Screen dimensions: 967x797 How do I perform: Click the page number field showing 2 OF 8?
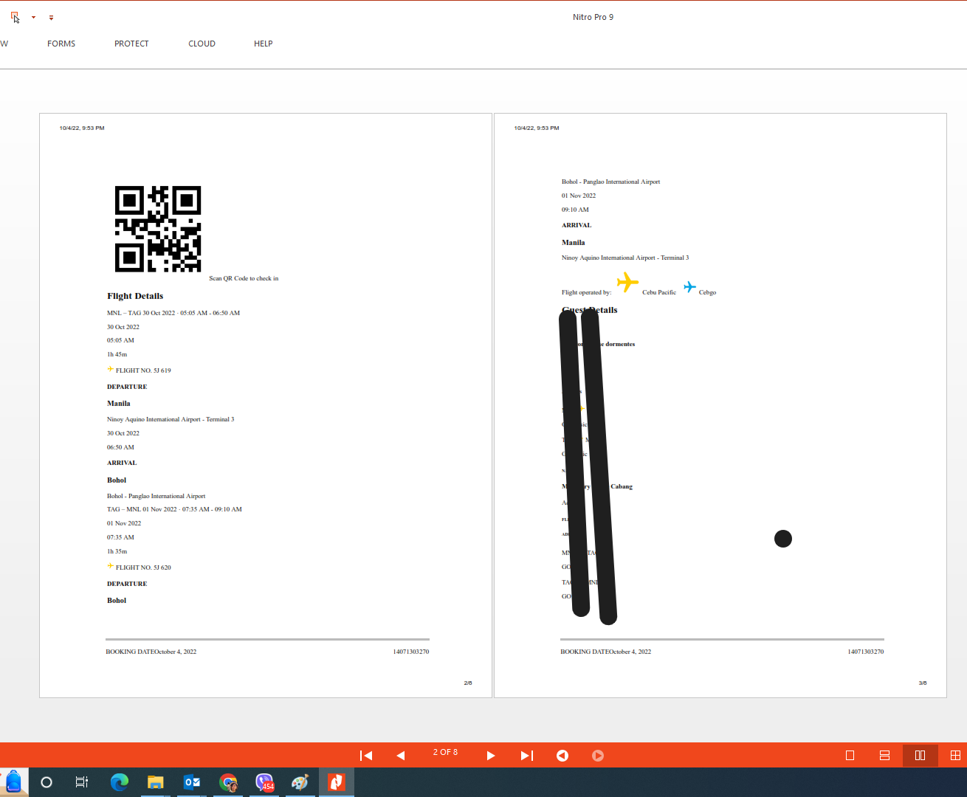[445, 752]
